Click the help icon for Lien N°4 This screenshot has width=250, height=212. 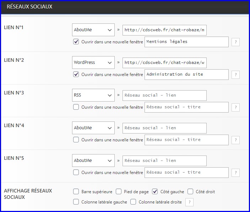(x=235, y=140)
